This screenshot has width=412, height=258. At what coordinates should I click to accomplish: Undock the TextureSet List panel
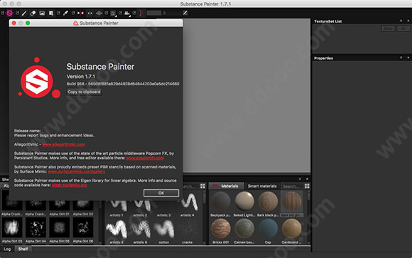tap(401, 21)
